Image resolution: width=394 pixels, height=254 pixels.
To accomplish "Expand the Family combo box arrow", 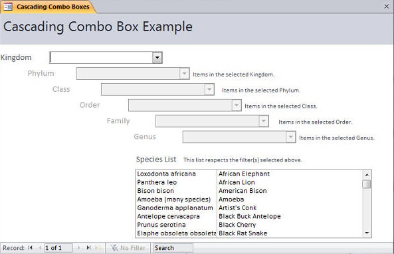I will tap(263, 121).
